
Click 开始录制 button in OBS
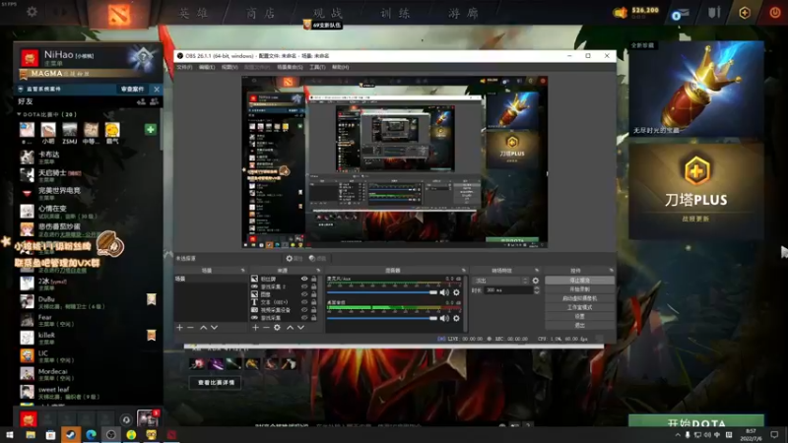pos(579,289)
